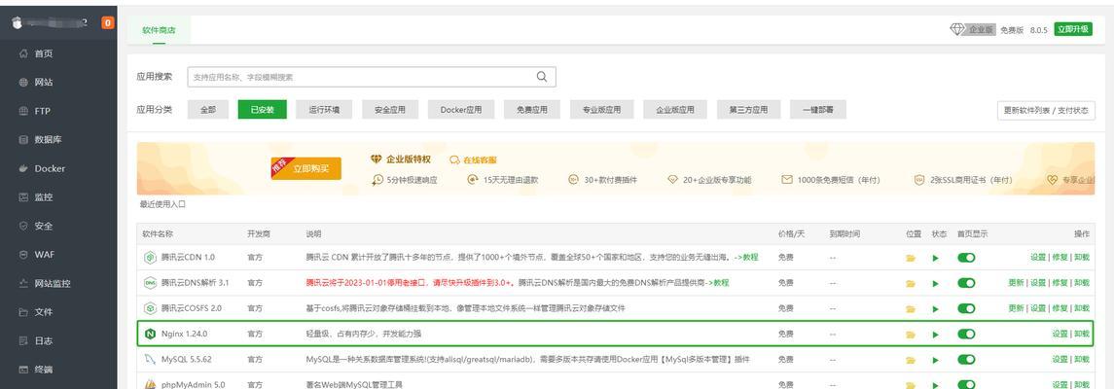The width and height of the screenshot is (1114, 389).
Task: Click 卸载 for 腾讯云COSFS 2.0
Action: coord(1081,309)
